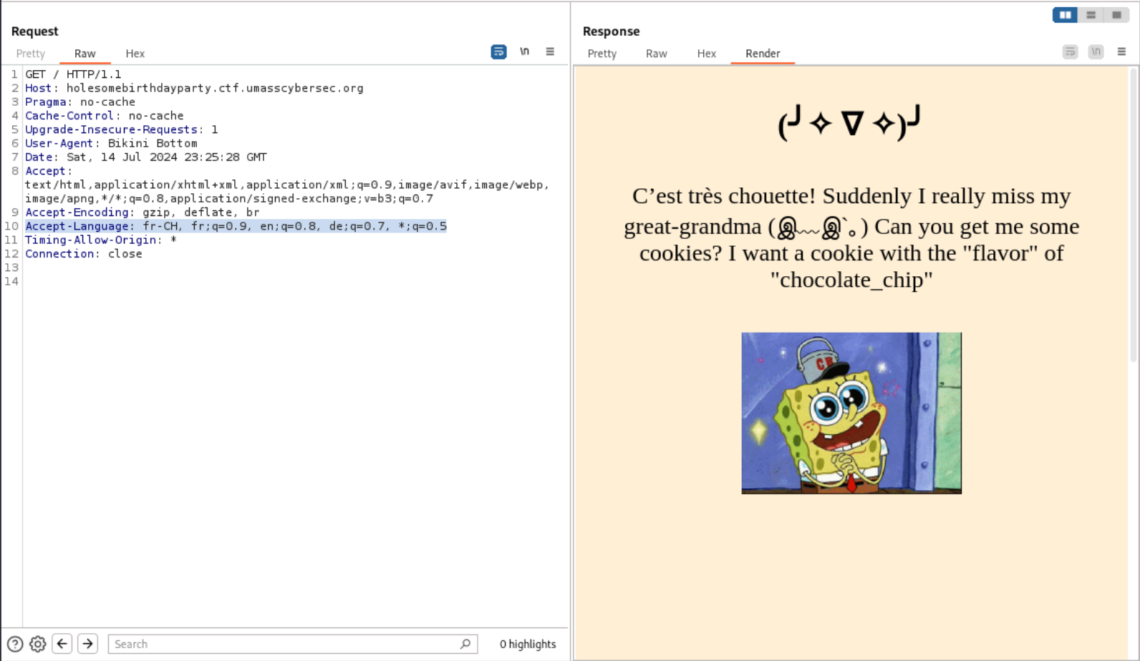Screen dimensions: 1140x661
Task: Click the 'chocolate_chip' text in the response
Action: tap(851, 280)
